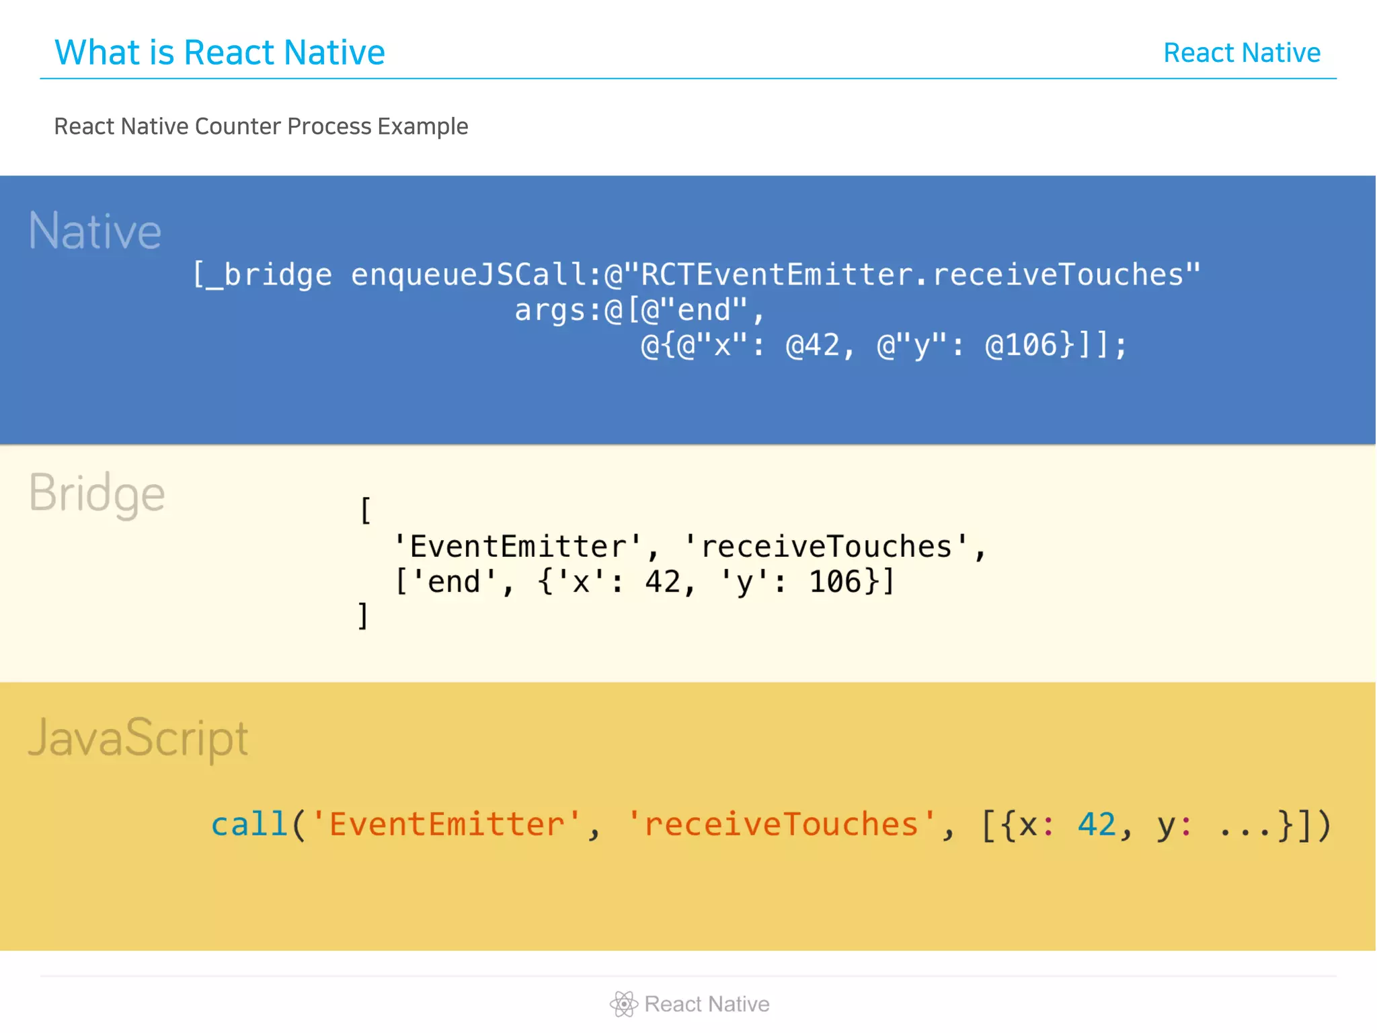1377x1033 pixels.
Task: Click the opening '[' bracket in Bridge section
Action: [365, 510]
